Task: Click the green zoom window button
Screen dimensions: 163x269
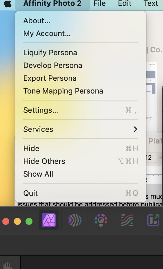Action: [29, 221]
